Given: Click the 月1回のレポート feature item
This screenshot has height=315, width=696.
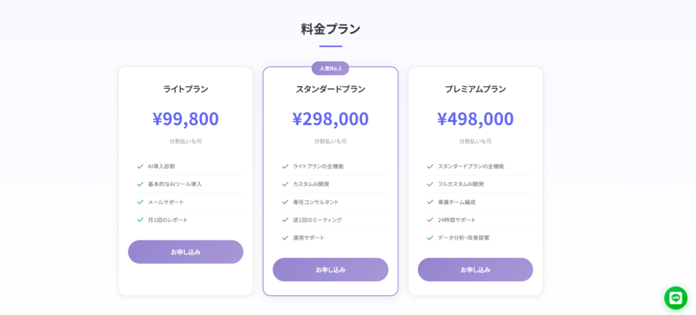Looking at the screenshot, I should click(168, 220).
